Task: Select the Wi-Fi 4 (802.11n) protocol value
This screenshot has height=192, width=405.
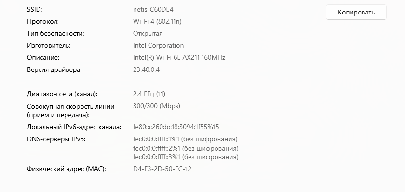Action: tap(157, 21)
